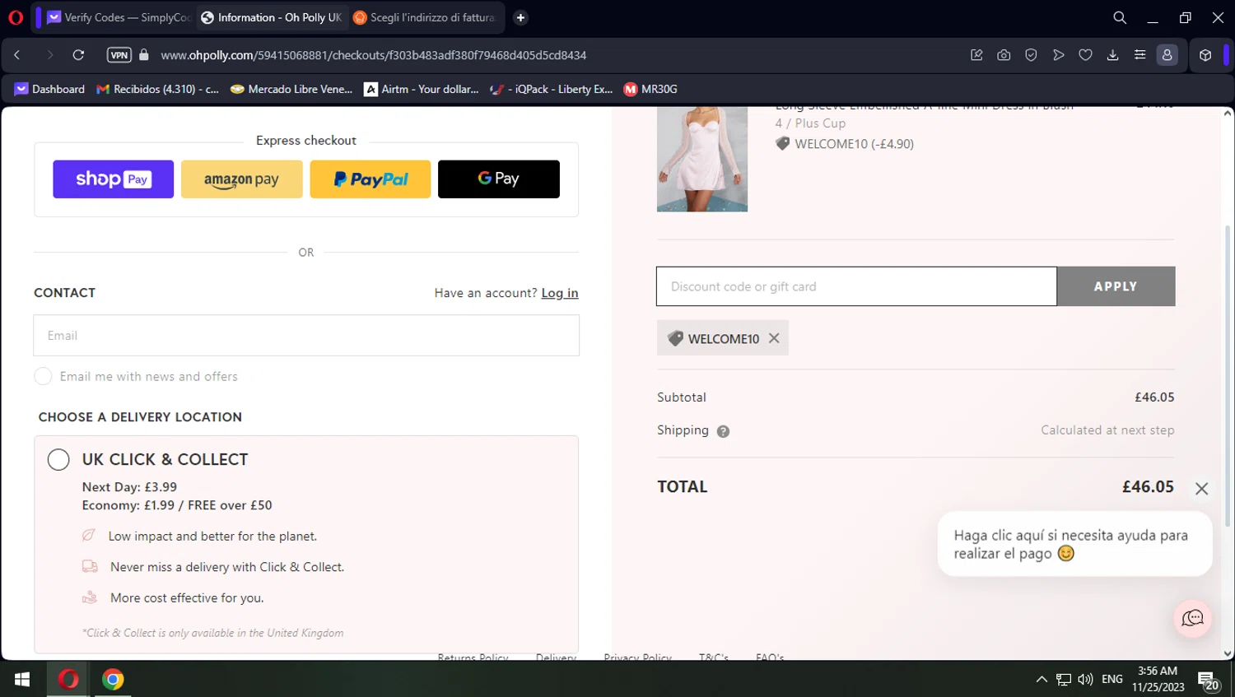
Task: Open a new browser tab
Action: click(x=520, y=17)
